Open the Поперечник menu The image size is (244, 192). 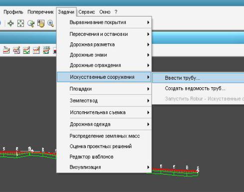(x=40, y=12)
